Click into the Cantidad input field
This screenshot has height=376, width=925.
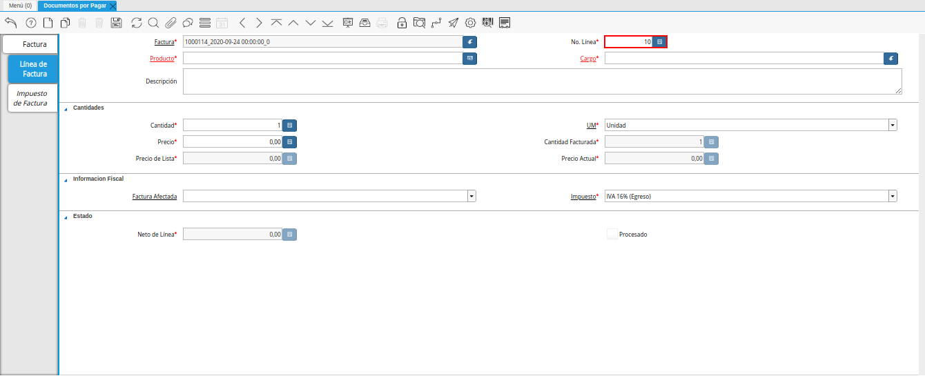coord(233,126)
